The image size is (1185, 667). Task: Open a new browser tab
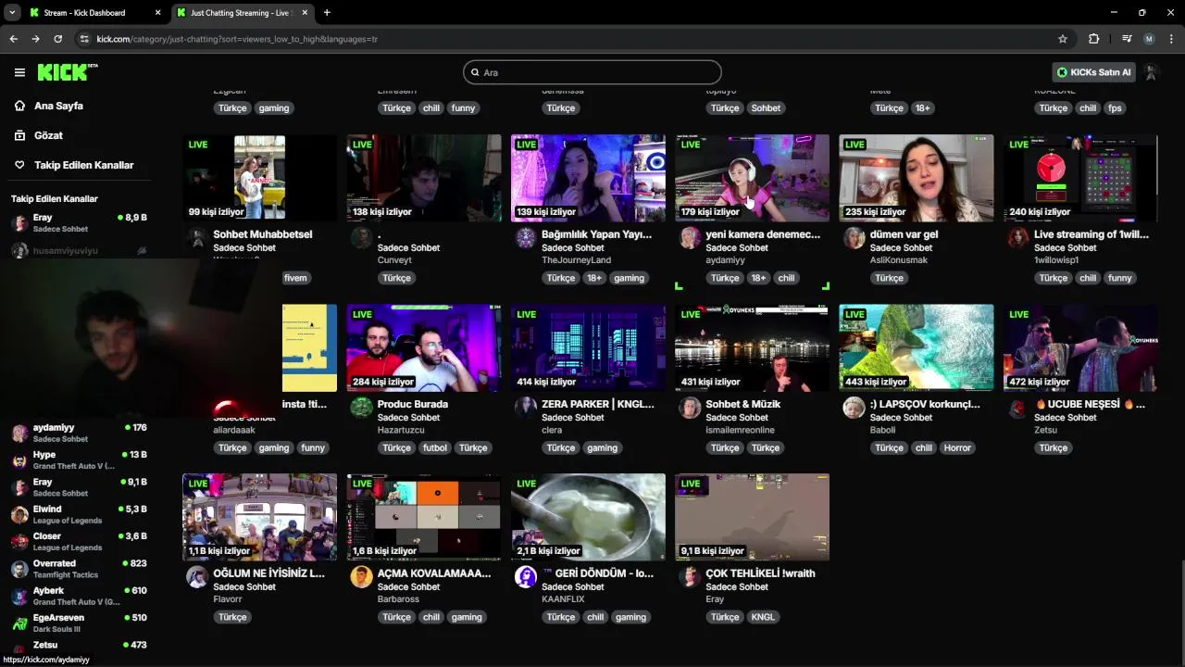pyautogui.click(x=327, y=13)
